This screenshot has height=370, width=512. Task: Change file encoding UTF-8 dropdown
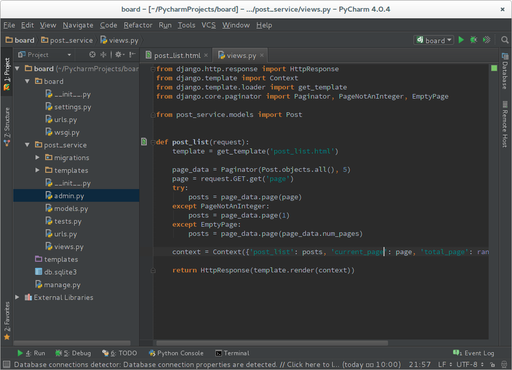(x=470, y=364)
